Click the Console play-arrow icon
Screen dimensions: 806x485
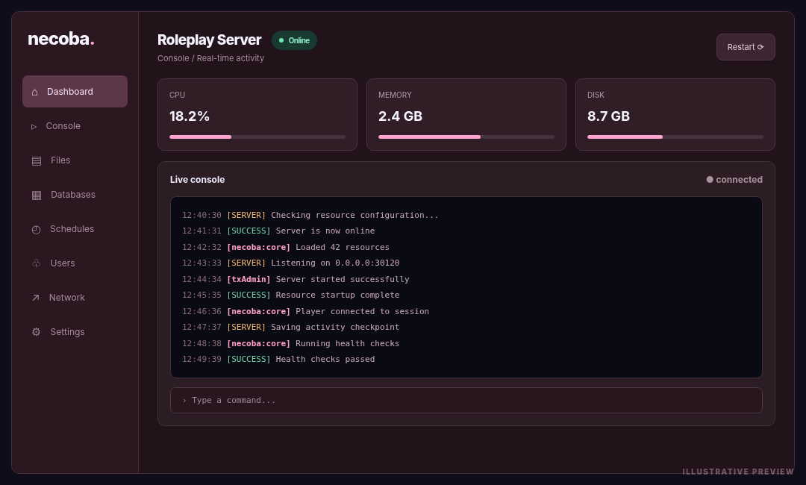click(34, 126)
